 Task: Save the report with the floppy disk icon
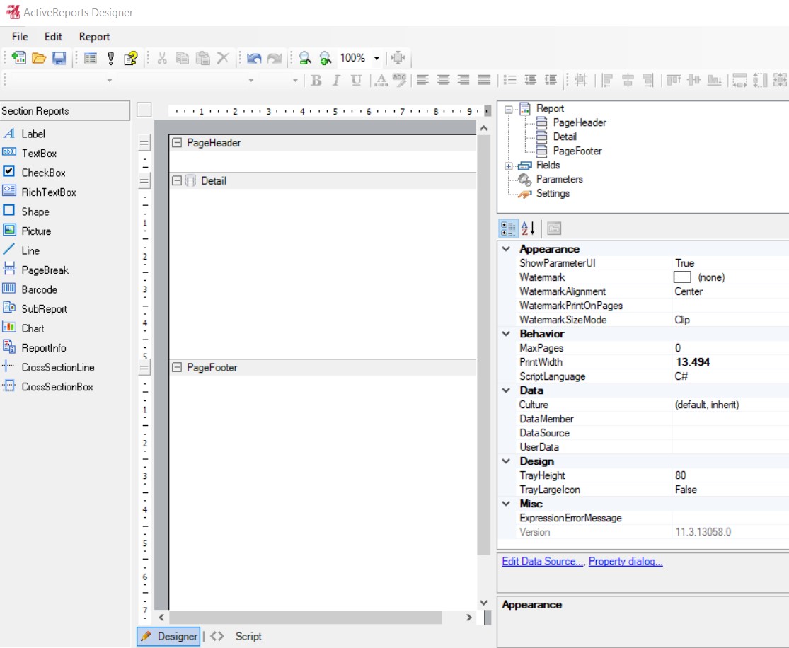coord(59,58)
